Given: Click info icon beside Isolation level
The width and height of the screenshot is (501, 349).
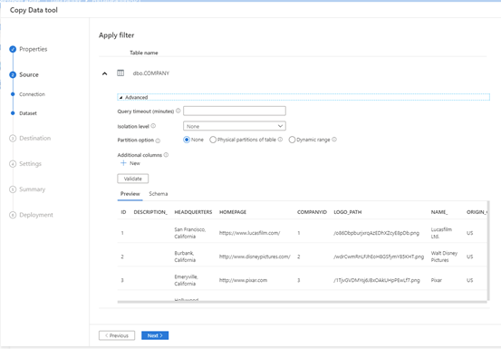Looking at the screenshot, I should (x=153, y=126).
